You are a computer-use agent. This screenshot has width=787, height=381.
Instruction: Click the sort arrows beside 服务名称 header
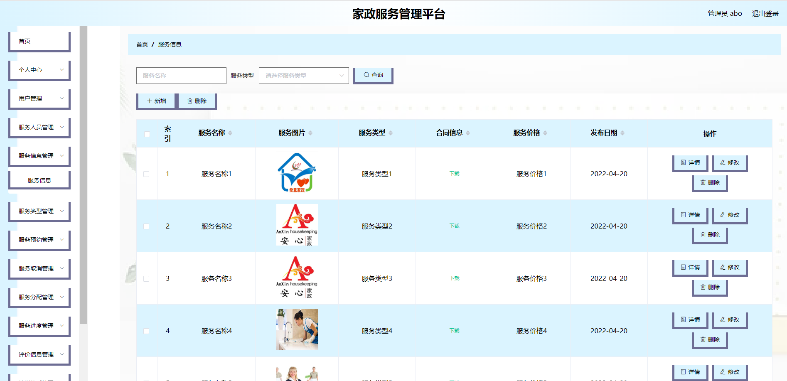pyautogui.click(x=231, y=133)
